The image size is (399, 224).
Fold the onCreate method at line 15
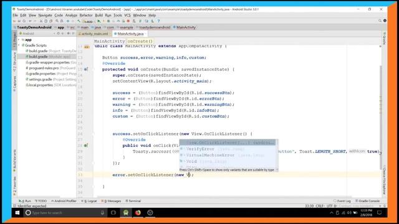coord(93,69)
